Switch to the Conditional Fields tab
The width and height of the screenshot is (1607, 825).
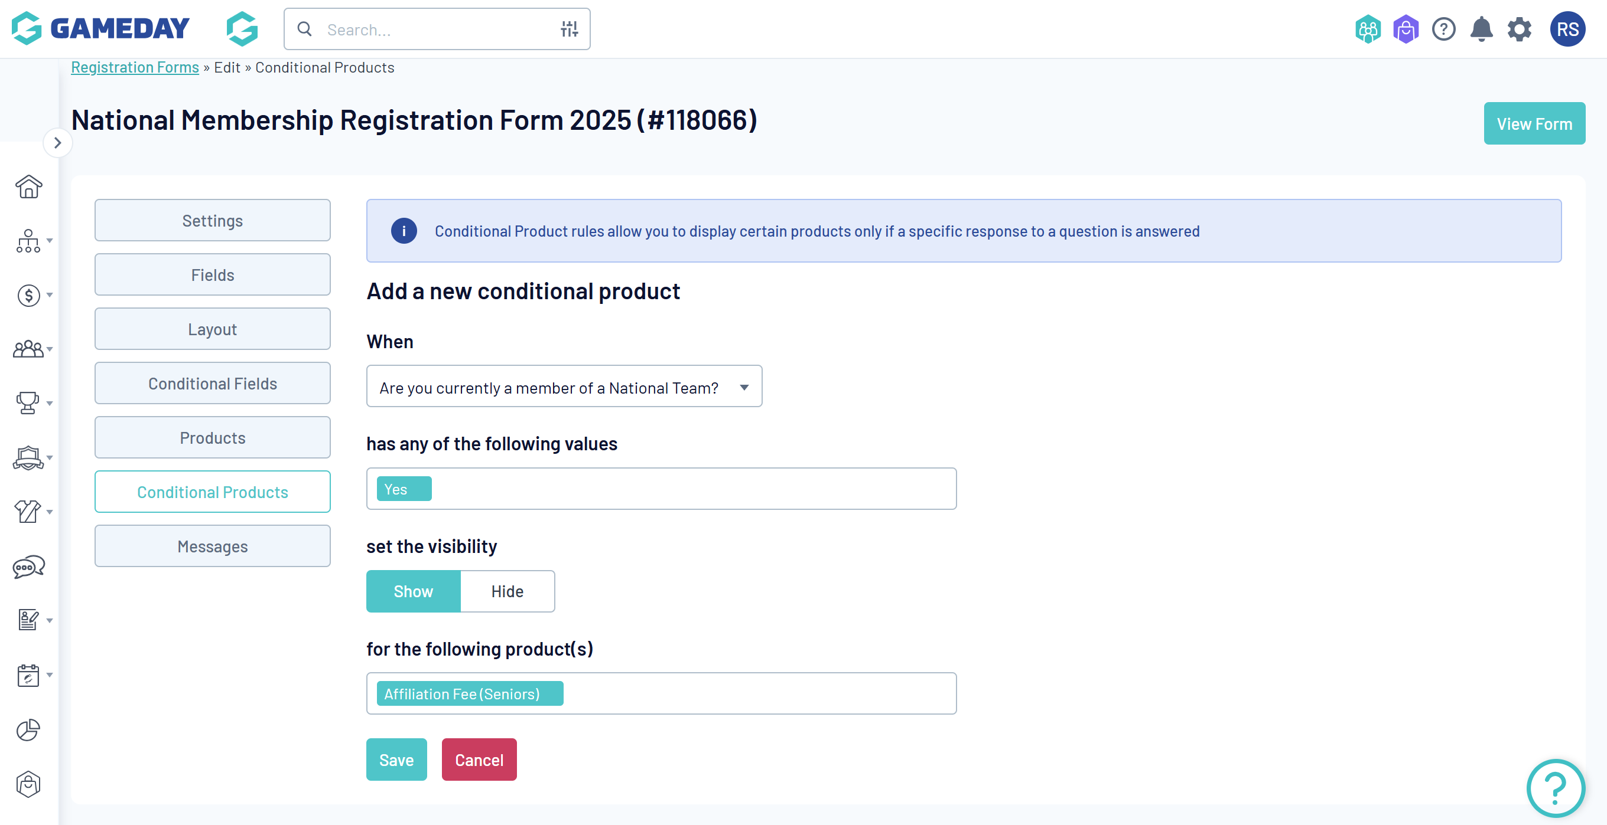(212, 383)
